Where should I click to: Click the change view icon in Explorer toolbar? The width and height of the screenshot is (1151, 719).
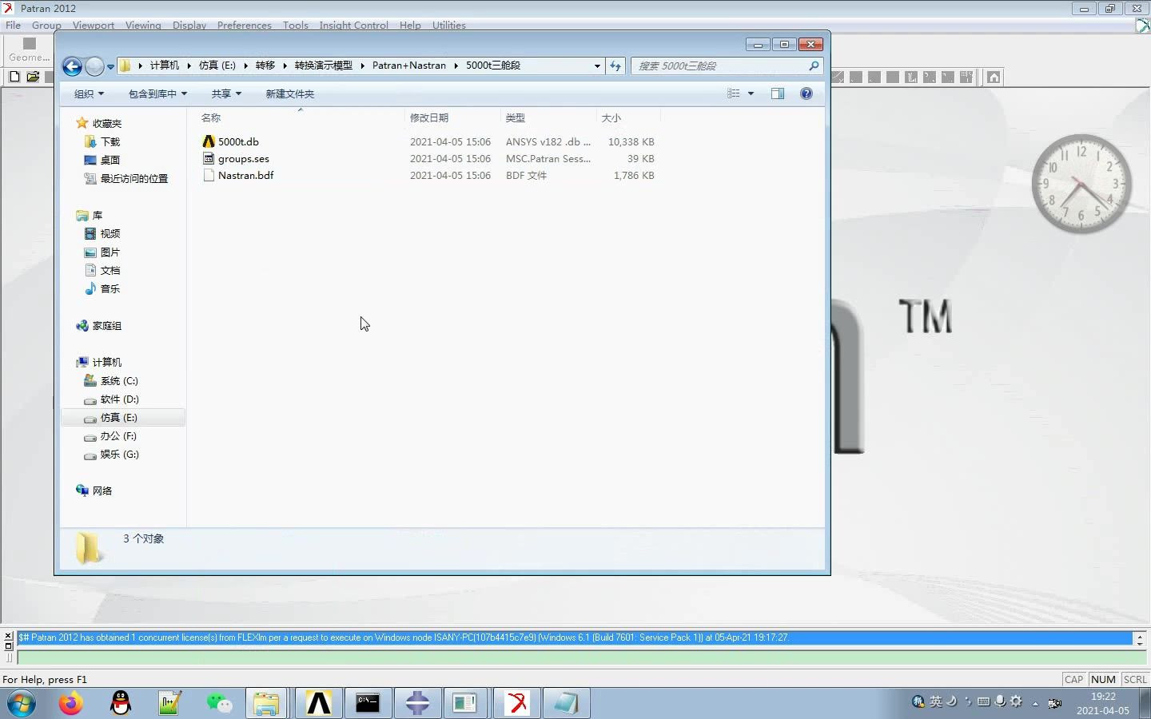tap(734, 93)
